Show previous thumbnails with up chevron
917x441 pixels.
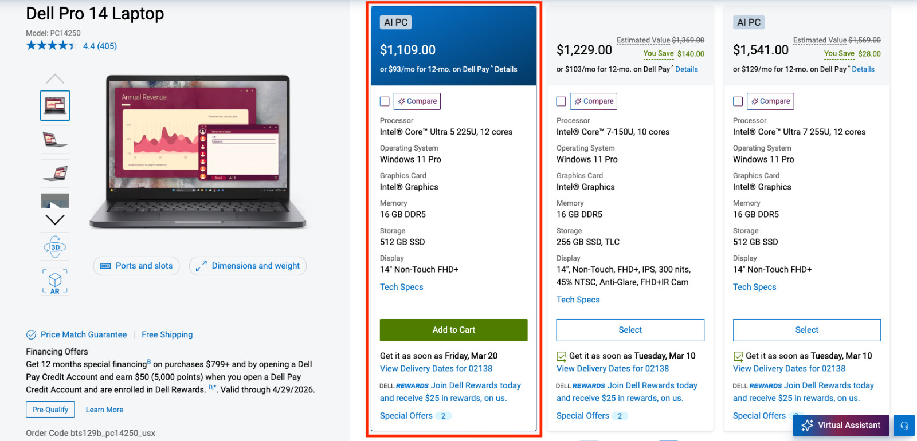[x=55, y=78]
